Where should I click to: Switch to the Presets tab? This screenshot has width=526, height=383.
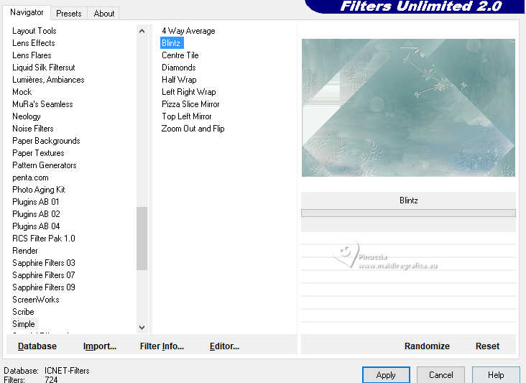click(x=69, y=14)
